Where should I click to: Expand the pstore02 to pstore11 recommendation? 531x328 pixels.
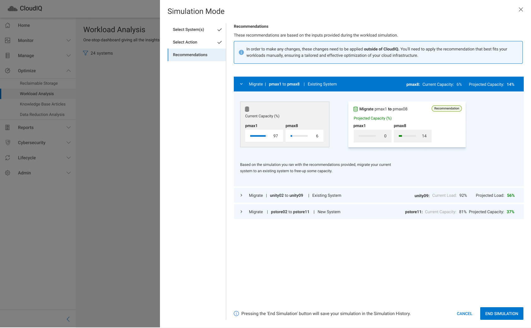click(x=241, y=212)
